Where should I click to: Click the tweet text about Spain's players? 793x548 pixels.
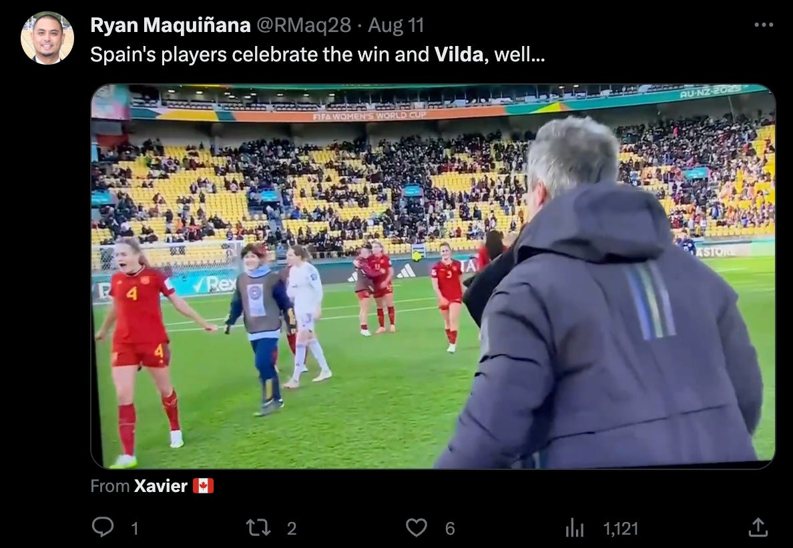tap(318, 55)
